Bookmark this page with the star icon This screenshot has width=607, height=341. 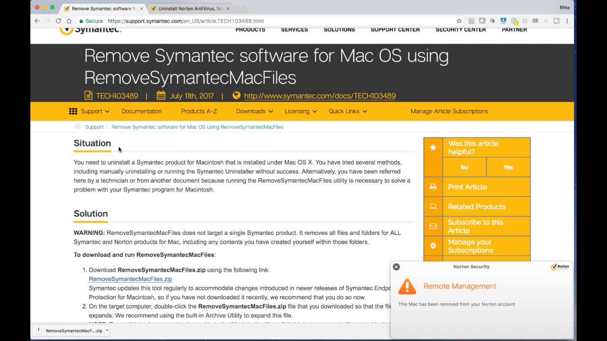459,21
